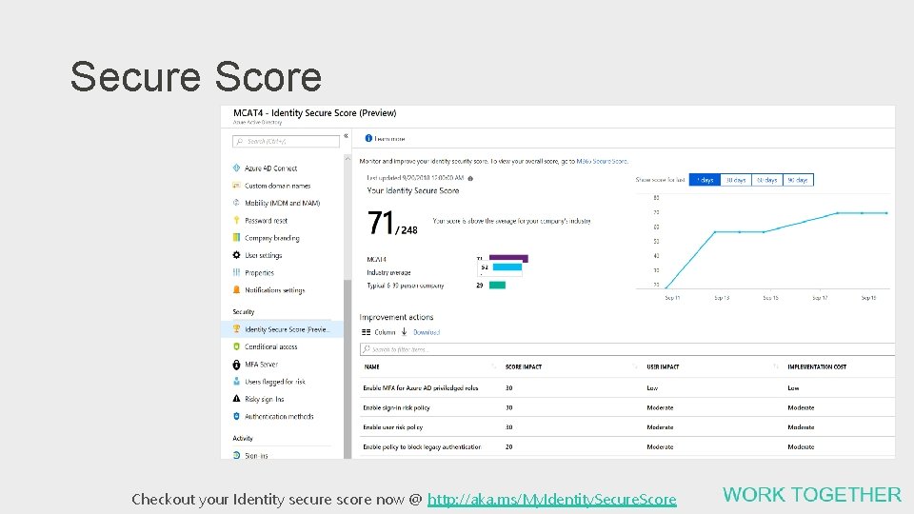Image resolution: width=914 pixels, height=514 pixels.
Task: Click the sidebar vertical scrollbar
Action: [x=348, y=368]
